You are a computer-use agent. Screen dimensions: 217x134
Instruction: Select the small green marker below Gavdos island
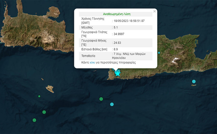(39, 96)
